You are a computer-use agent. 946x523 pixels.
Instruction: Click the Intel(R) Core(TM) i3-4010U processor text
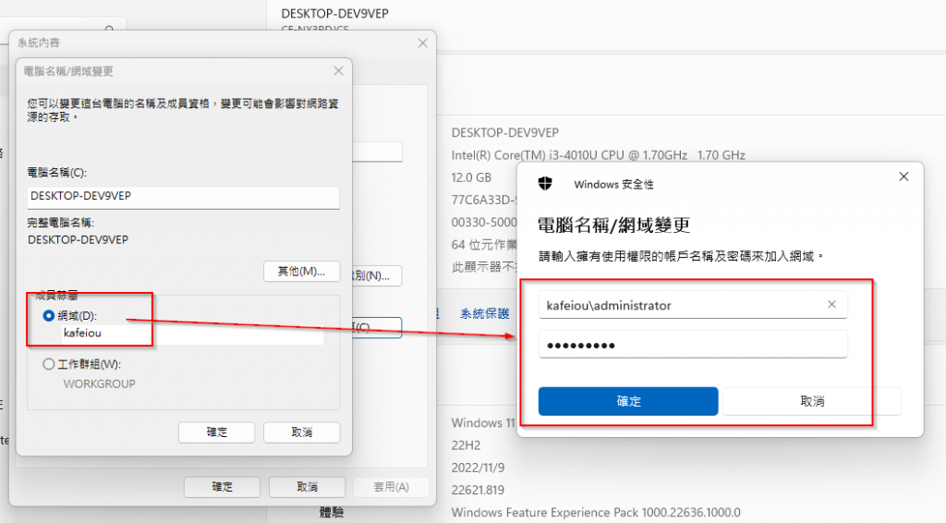click(x=598, y=155)
